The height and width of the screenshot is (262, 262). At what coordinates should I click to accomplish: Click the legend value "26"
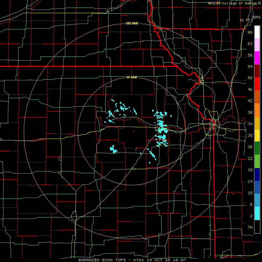pyautogui.click(x=250, y=147)
